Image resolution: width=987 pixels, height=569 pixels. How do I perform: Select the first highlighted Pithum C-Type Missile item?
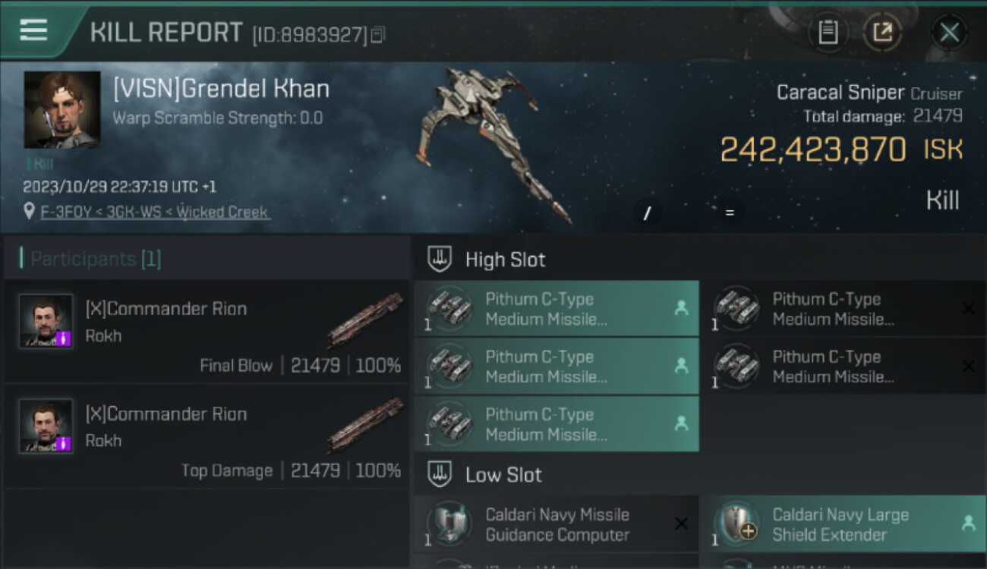(x=557, y=309)
